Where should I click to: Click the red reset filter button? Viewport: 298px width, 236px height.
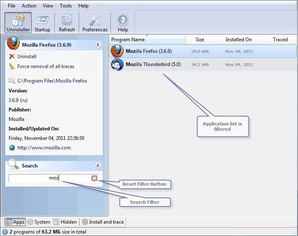[94, 178]
